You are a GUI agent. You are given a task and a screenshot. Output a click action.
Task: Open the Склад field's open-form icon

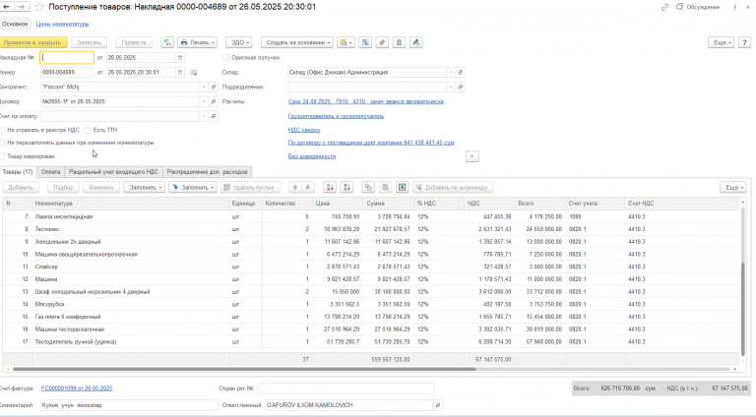(460, 72)
